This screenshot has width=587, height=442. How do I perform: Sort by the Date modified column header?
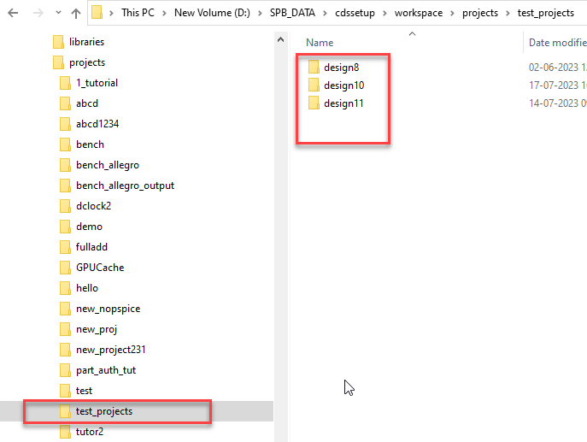(555, 43)
